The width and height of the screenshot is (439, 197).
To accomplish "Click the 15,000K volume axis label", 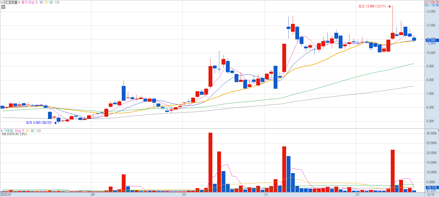I will click(x=432, y=163).
